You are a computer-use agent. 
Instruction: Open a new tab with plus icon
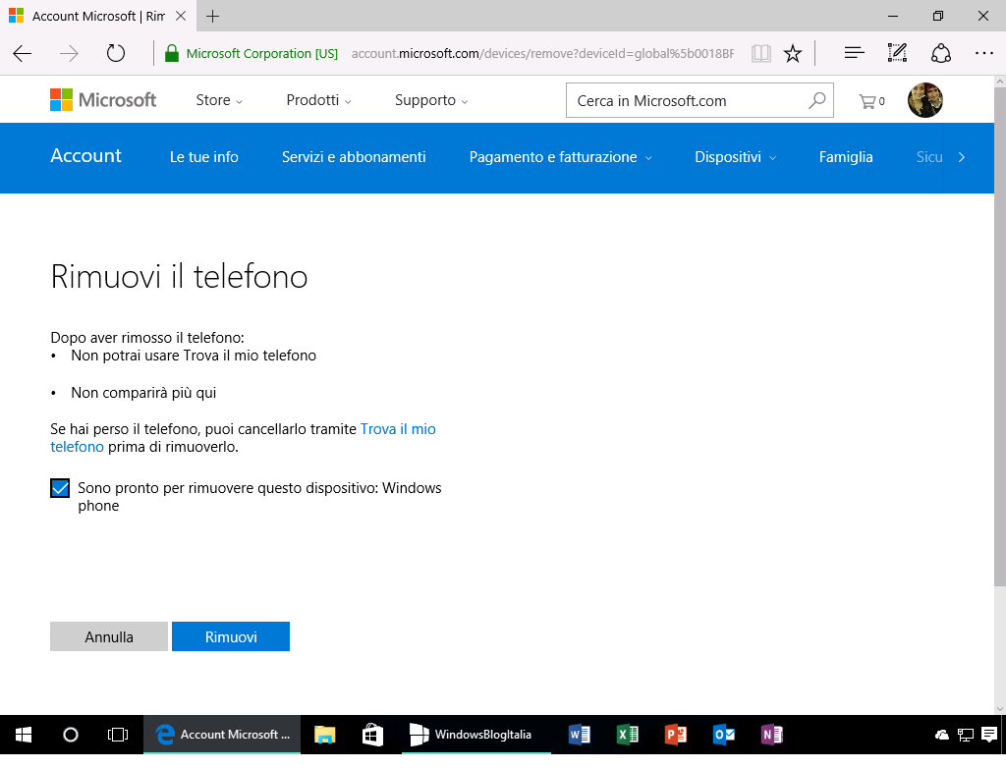(x=212, y=16)
